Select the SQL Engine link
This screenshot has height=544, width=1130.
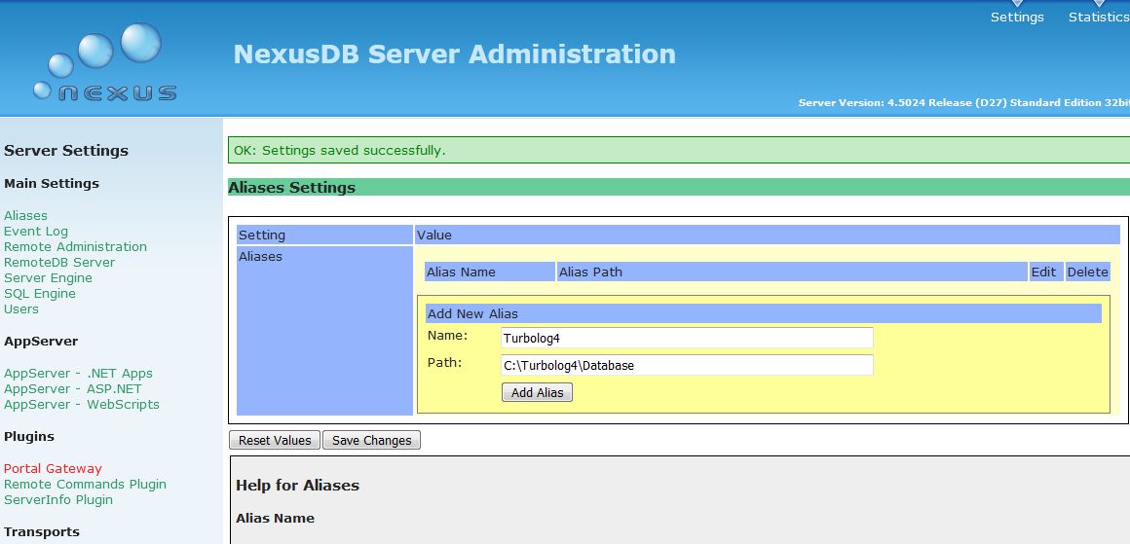[40, 294]
